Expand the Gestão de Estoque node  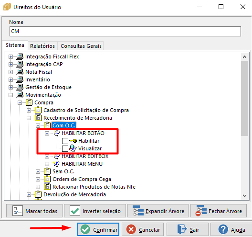tap(10, 88)
